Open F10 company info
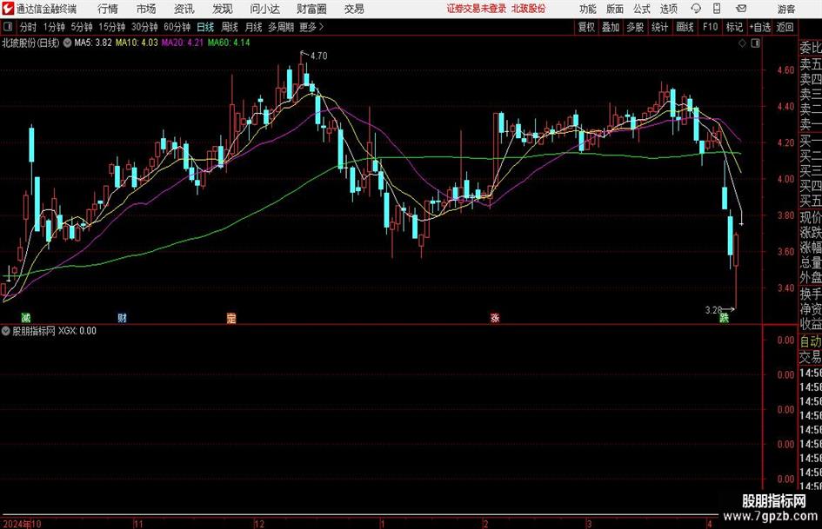 pyautogui.click(x=711, y=27)
